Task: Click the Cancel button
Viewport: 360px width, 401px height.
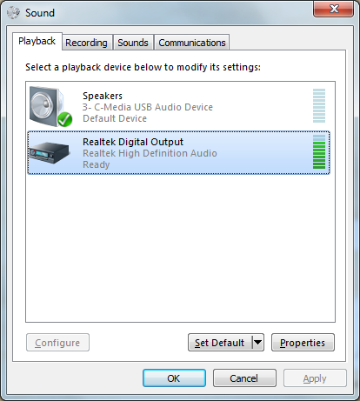Action: 244,378
